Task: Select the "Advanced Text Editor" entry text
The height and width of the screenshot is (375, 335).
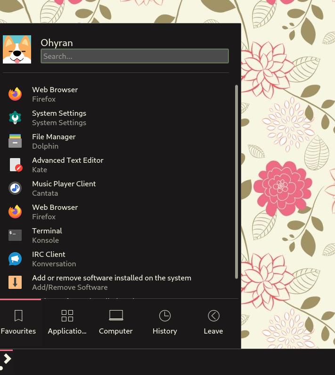Action: pyautogui.click(x=68, y=160)
